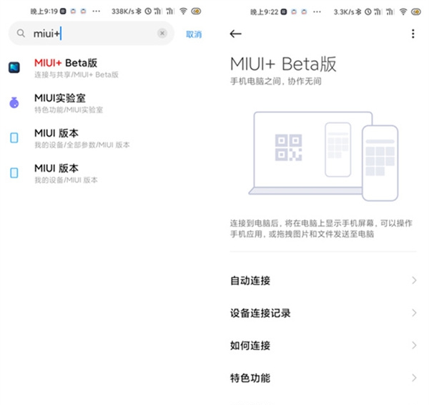This screenshot has width=429, height=405.
Task: Expand 自动连接 chevron arrow
Action: pos(414,280)
